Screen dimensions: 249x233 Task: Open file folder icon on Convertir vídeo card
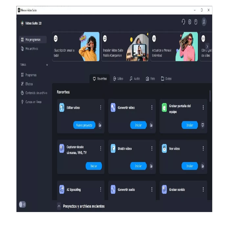click(151, 125)
